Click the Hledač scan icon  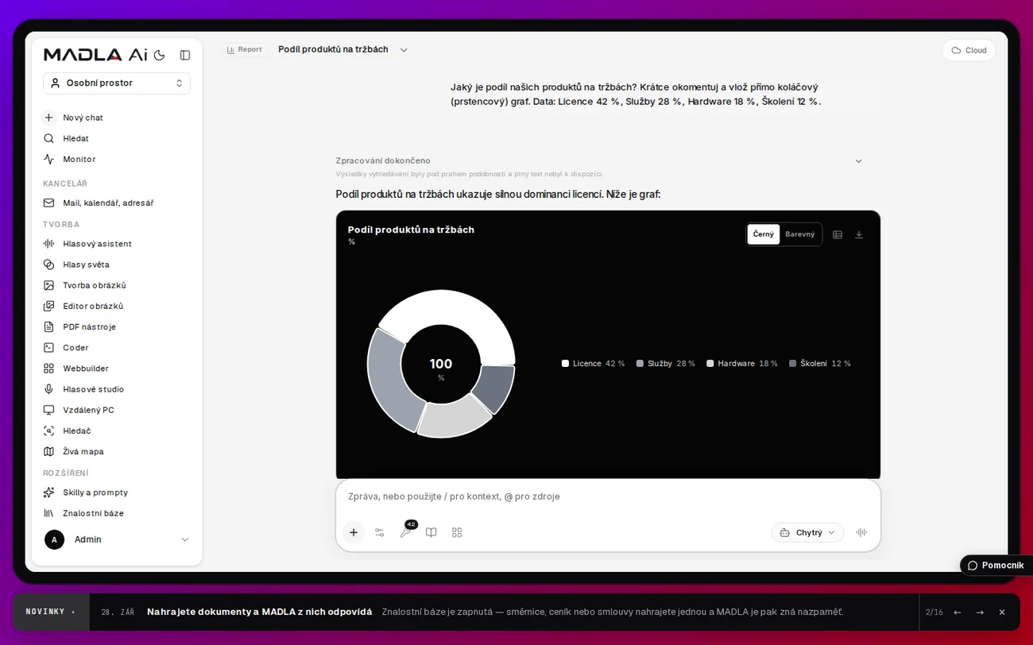(49, 431)
